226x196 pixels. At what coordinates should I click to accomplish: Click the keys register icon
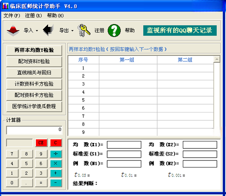pos(84,30)
